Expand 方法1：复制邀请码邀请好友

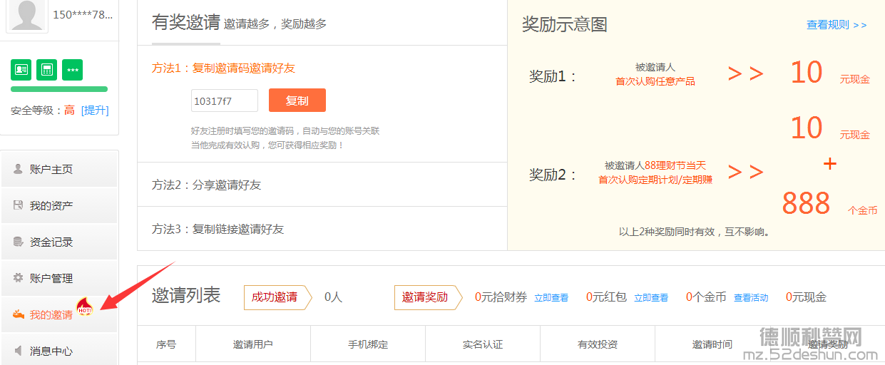[x=223, y=68]
